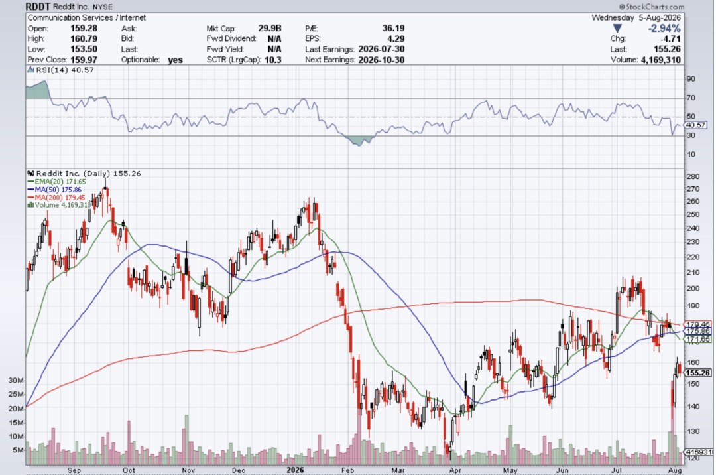Image resolution: width=716 pixels, height=475 pixels.
Task: Click the MA(200) 179.45 legend entry
Action: point(60,197)
